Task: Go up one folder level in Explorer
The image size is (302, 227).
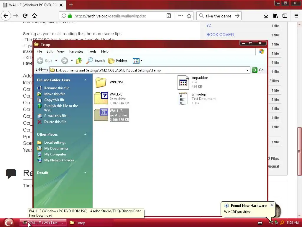Action: click(79, 61)
